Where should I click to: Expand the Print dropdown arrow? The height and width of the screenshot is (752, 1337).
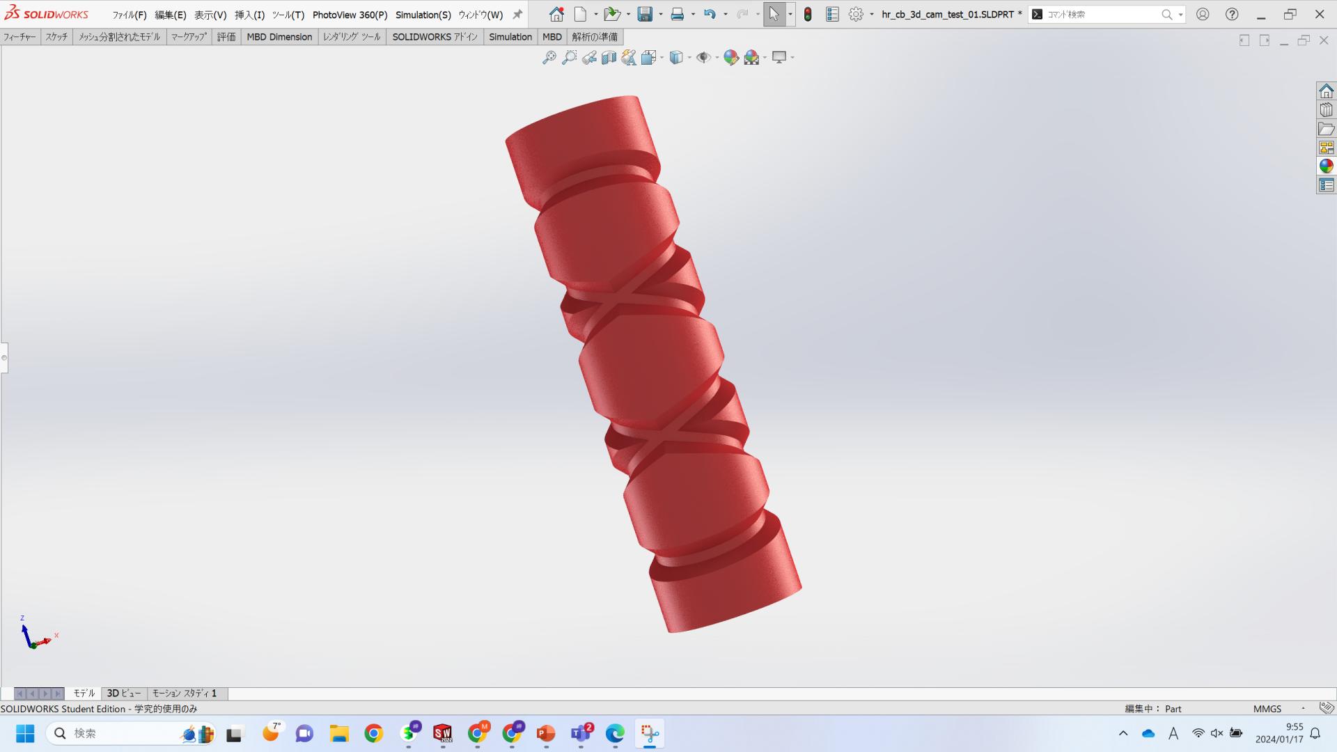(x=693, y=14)
